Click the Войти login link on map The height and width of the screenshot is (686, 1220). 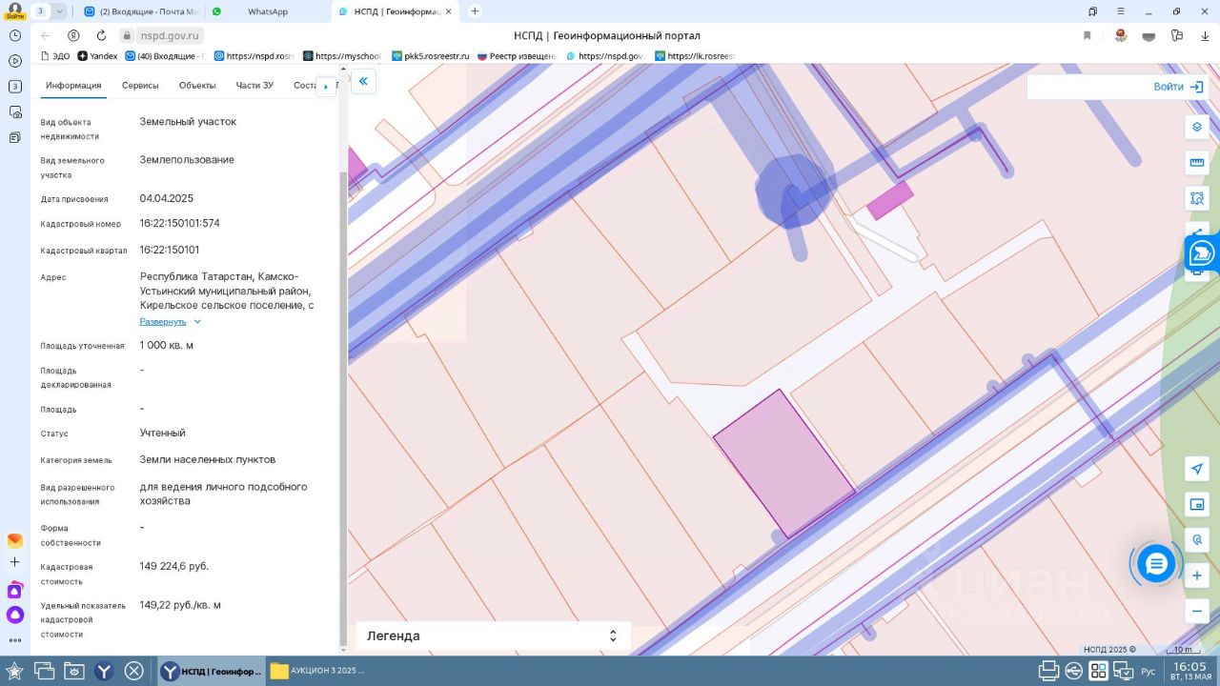pyautogui.click(x=1178, y=87)
